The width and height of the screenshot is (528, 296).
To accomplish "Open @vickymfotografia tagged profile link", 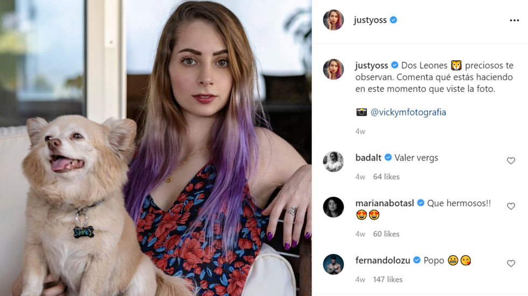I will [x=408, y=112].
